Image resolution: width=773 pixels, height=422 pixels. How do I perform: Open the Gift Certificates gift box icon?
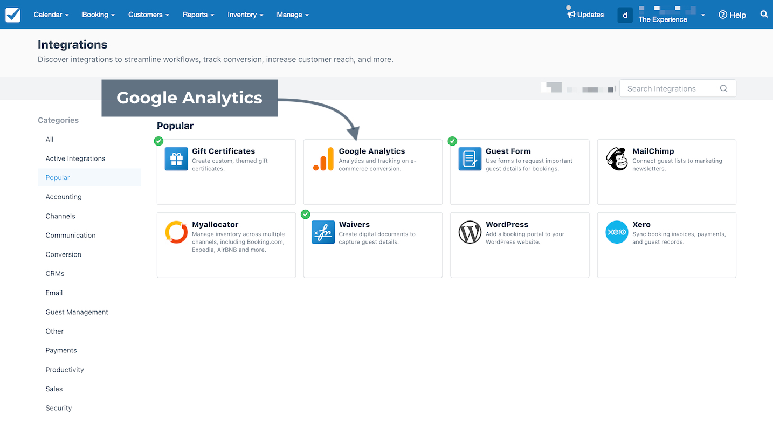click(x=176, y=159)
